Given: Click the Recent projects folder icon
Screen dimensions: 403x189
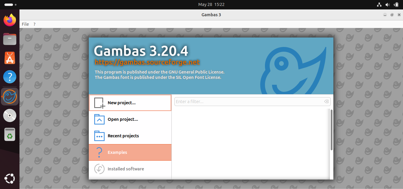Looking at the screenshot, I should [x=99, y=136].
